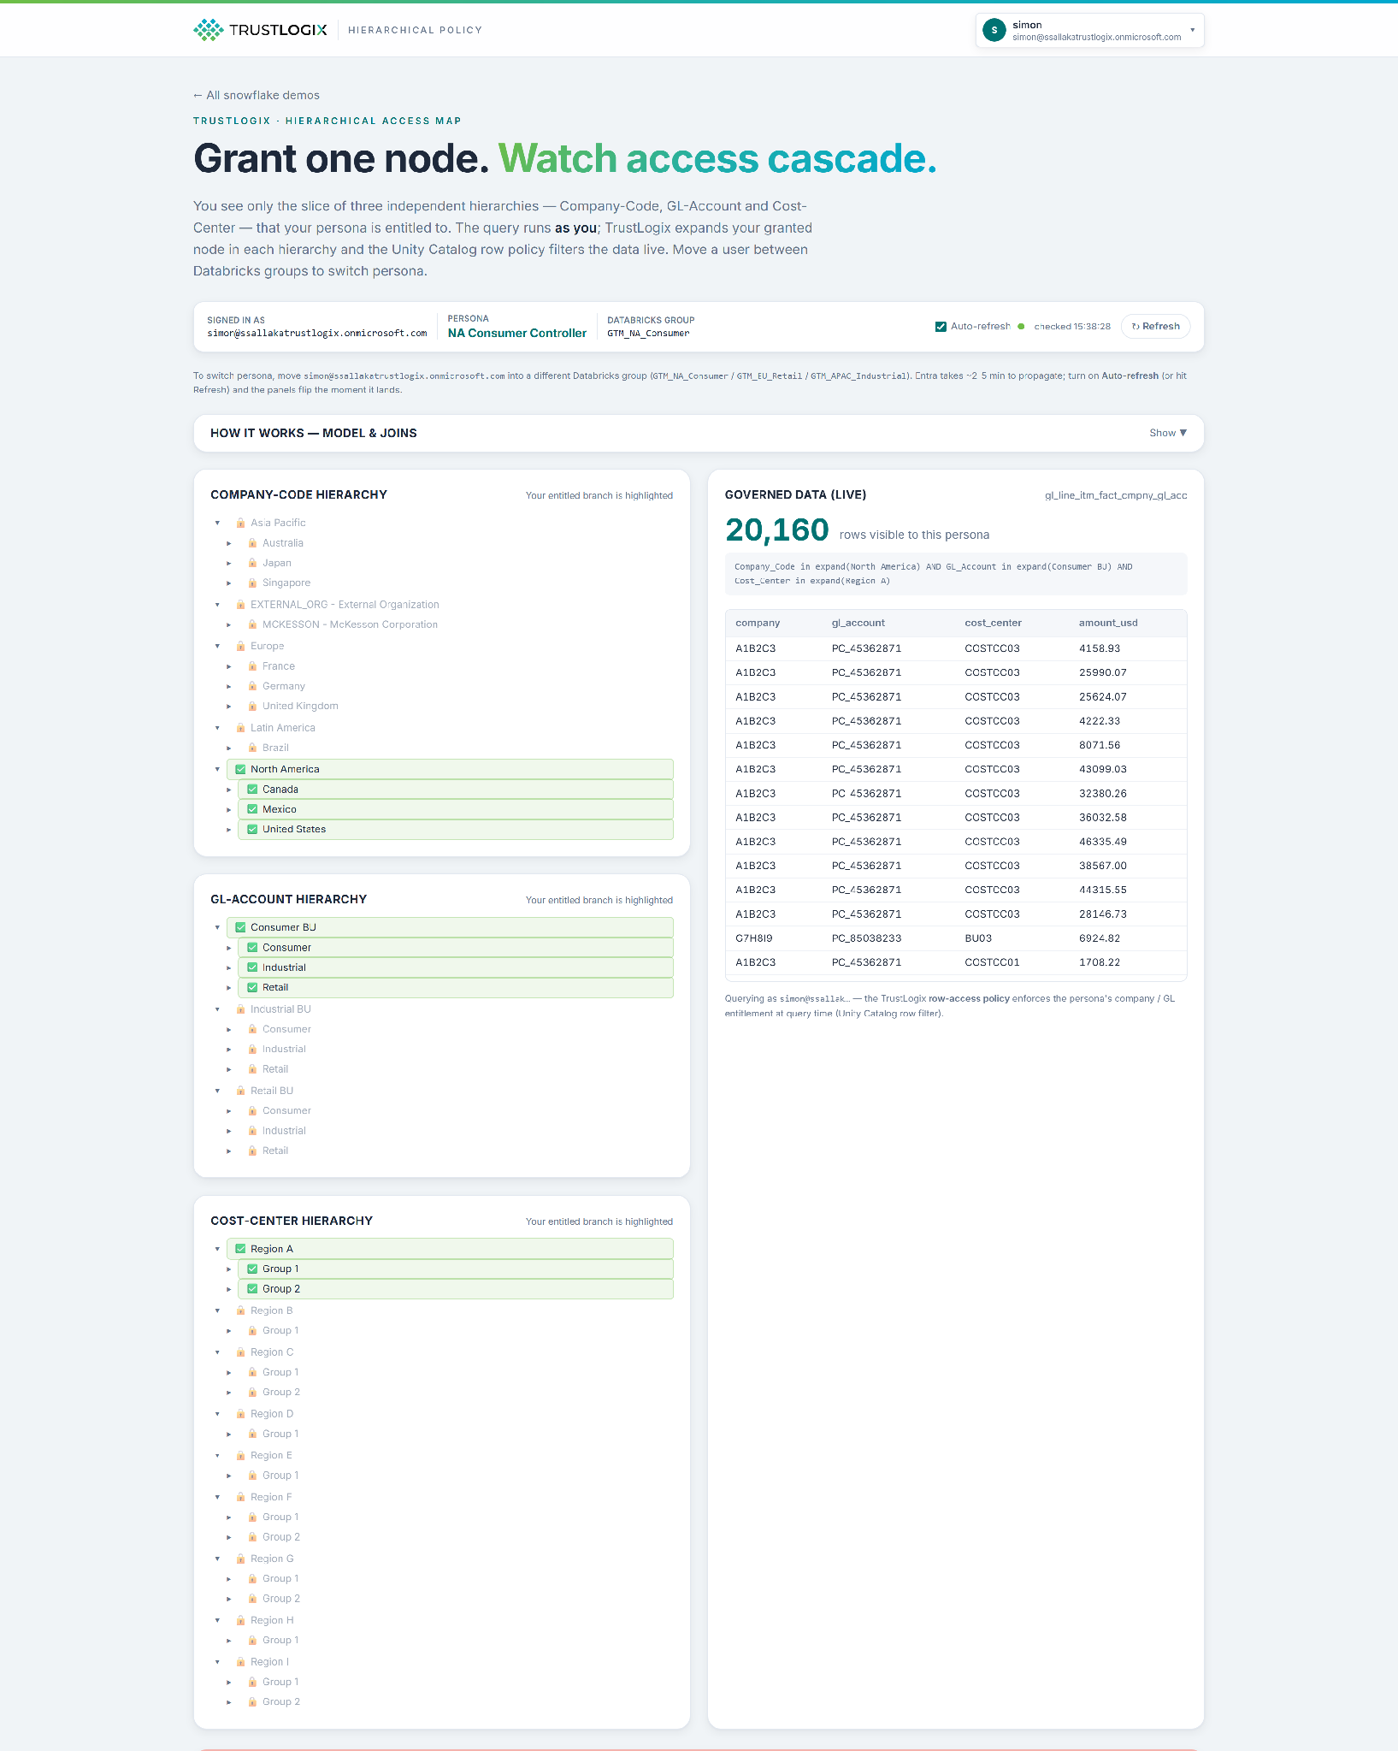Click the cost_center column header

pos(994,623)
